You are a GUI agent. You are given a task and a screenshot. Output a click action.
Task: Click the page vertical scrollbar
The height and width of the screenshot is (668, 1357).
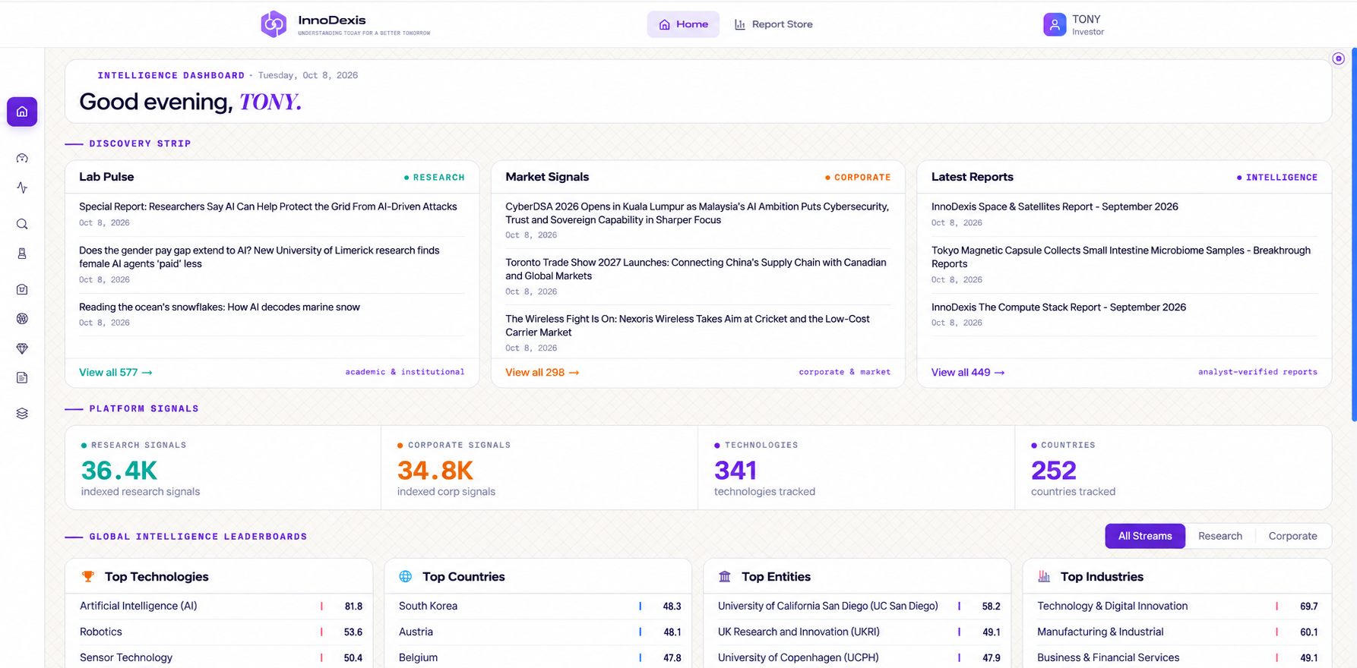click(1353, 235)
